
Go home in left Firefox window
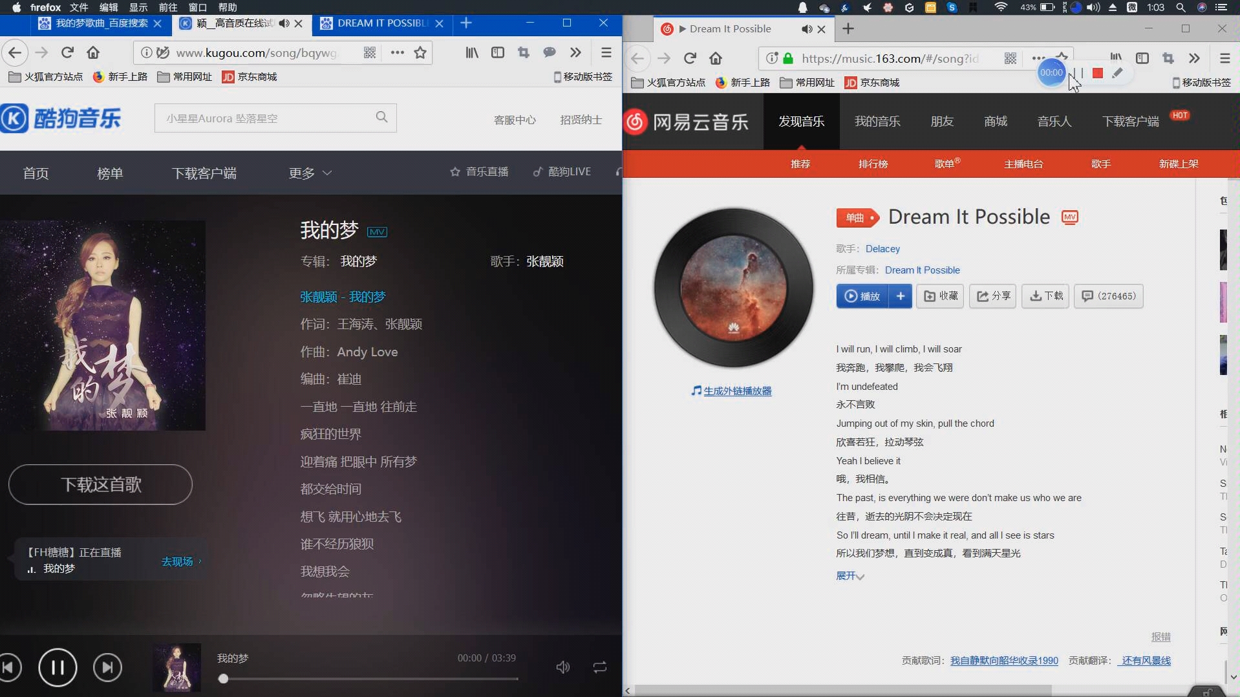coord(93,52)
